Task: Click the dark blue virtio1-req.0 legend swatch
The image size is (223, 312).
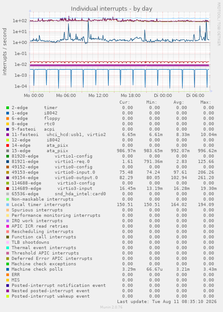Action: tap(8, 162)
